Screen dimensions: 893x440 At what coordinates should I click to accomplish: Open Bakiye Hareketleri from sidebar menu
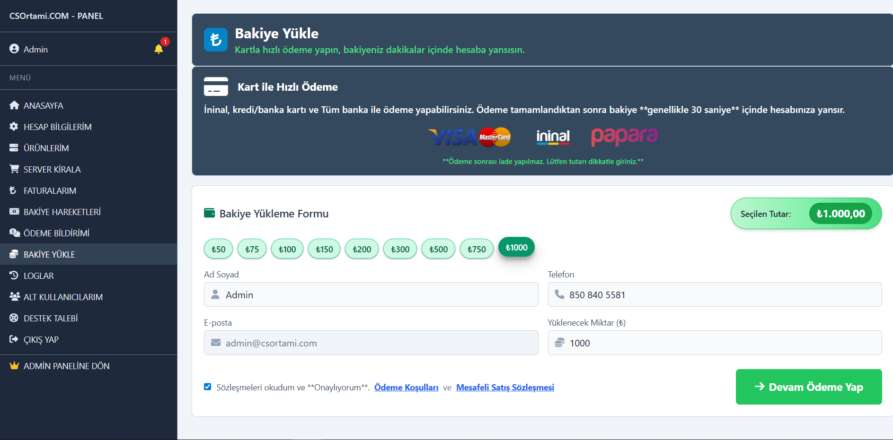62,212
